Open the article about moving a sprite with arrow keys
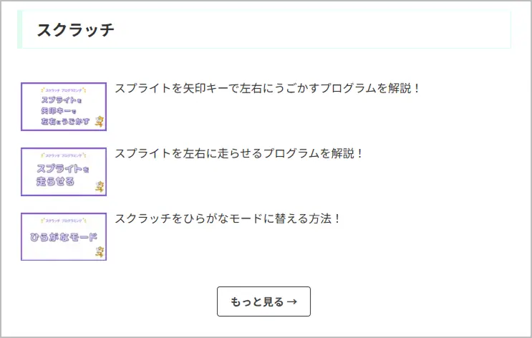532x338 pixels. 267,88
